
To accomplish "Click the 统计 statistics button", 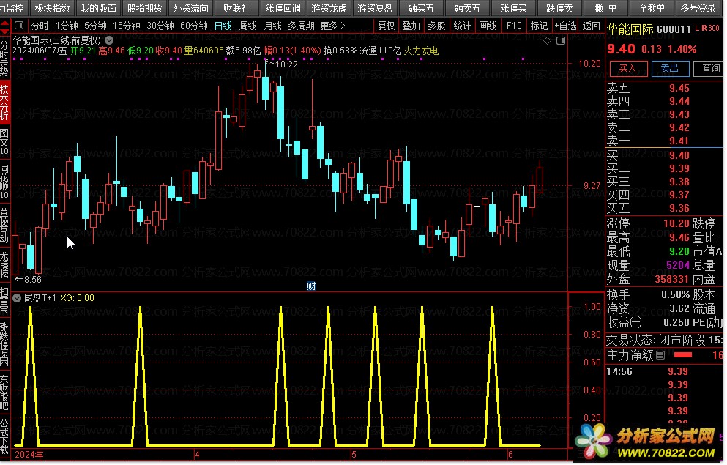I will click(462, 26).
